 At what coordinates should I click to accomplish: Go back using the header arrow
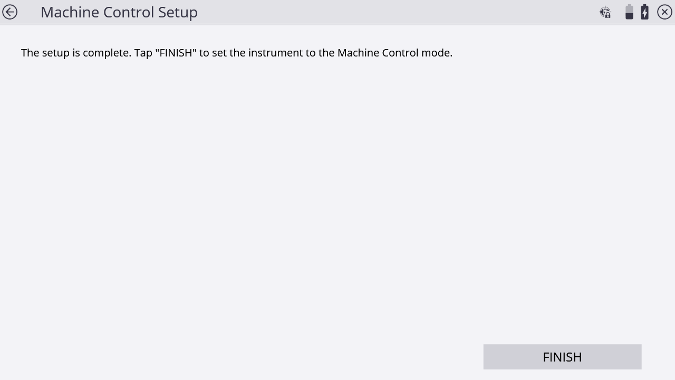coord(9,12)
